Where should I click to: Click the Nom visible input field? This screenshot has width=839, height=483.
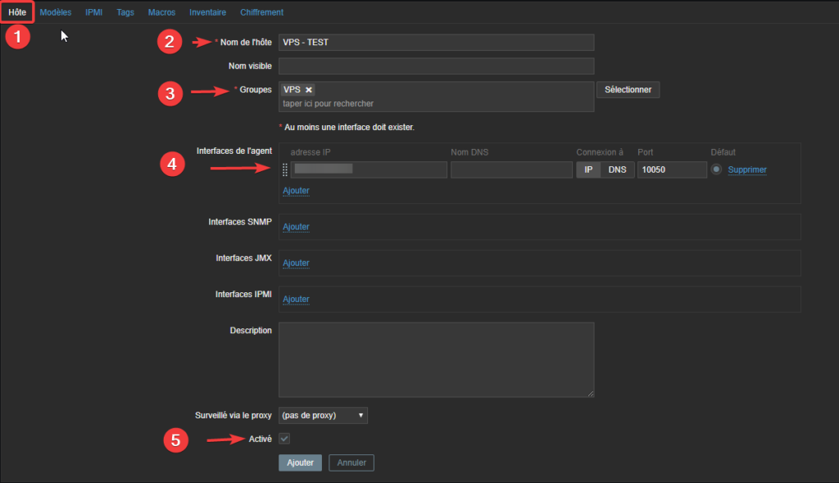click(436, 66)
